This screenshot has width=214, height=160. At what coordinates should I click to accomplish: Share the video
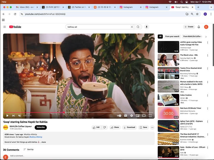coord(115,127)
